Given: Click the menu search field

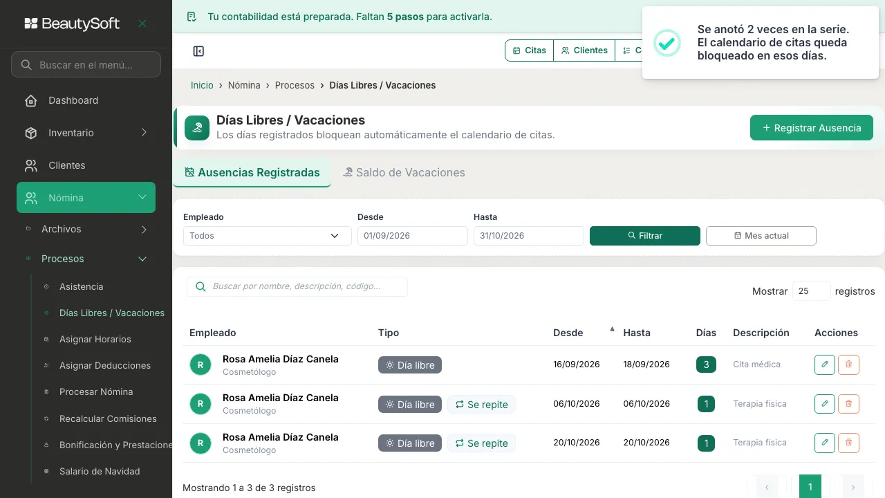Looking at the screenshot, I should coord(86,65).
